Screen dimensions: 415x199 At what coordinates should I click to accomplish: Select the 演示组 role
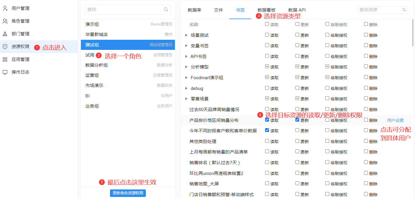click(x=128, y=24)
